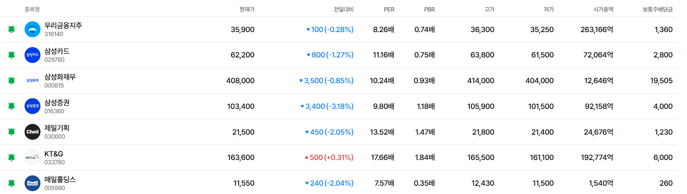Click the green bell icon beside 삼성증권

(11, 106)
